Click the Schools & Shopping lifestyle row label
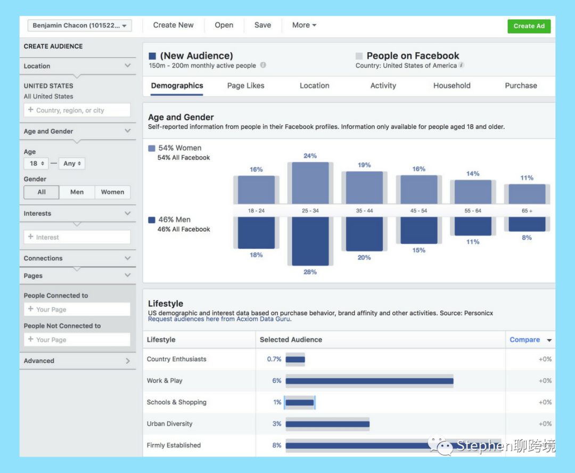The image size is (575, 473). click(176, 402)
